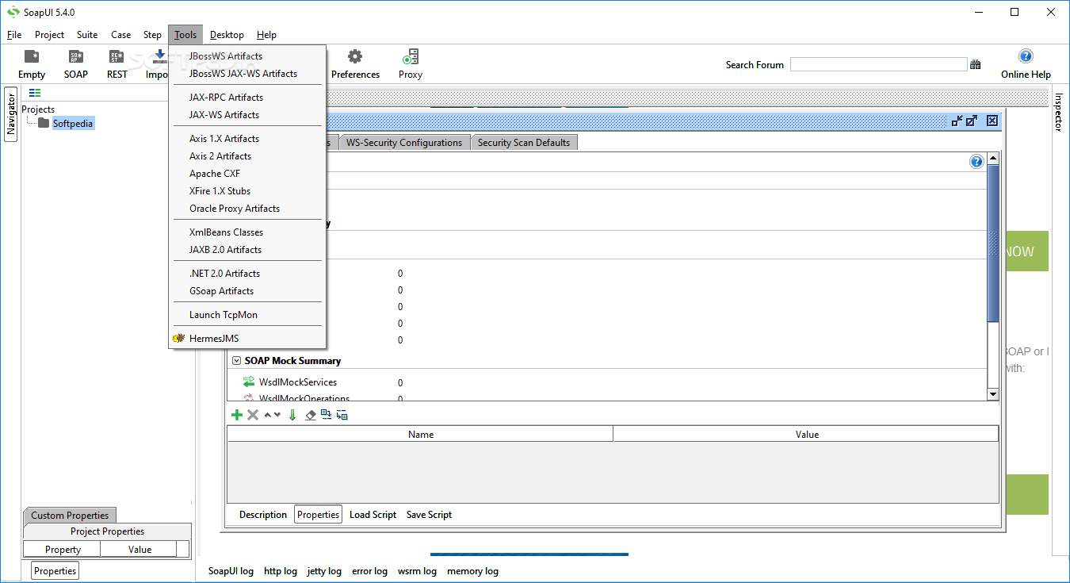Click the load properties from file icon
This screenshot has height=583, width=1070.
pos(326,414)
